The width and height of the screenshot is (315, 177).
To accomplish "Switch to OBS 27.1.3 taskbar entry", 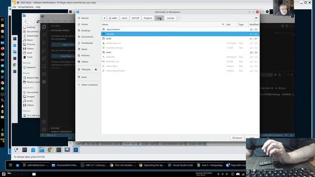I will 94,165.
